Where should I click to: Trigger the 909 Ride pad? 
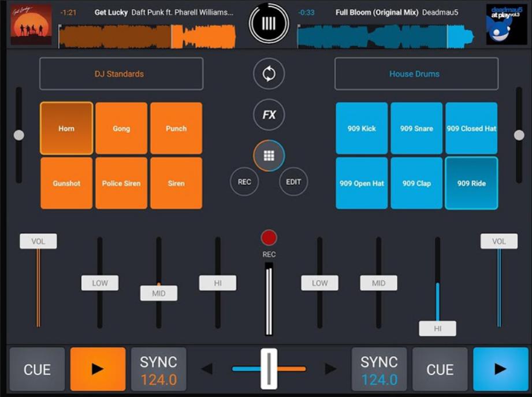coord(471,183)
